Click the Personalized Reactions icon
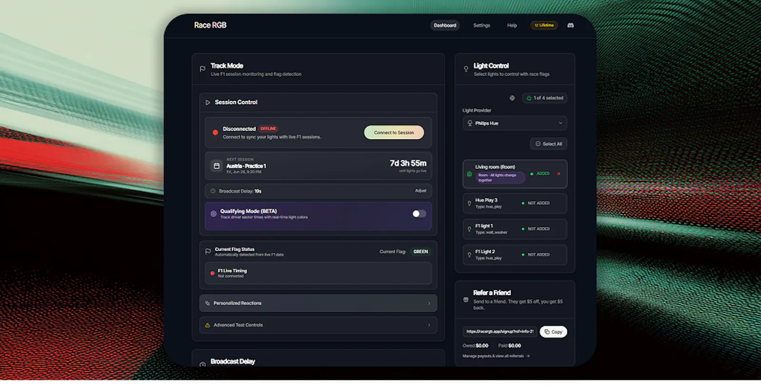The height and width of the screenshot is (387, 761). pyautogui.click(x=207, y=303)
